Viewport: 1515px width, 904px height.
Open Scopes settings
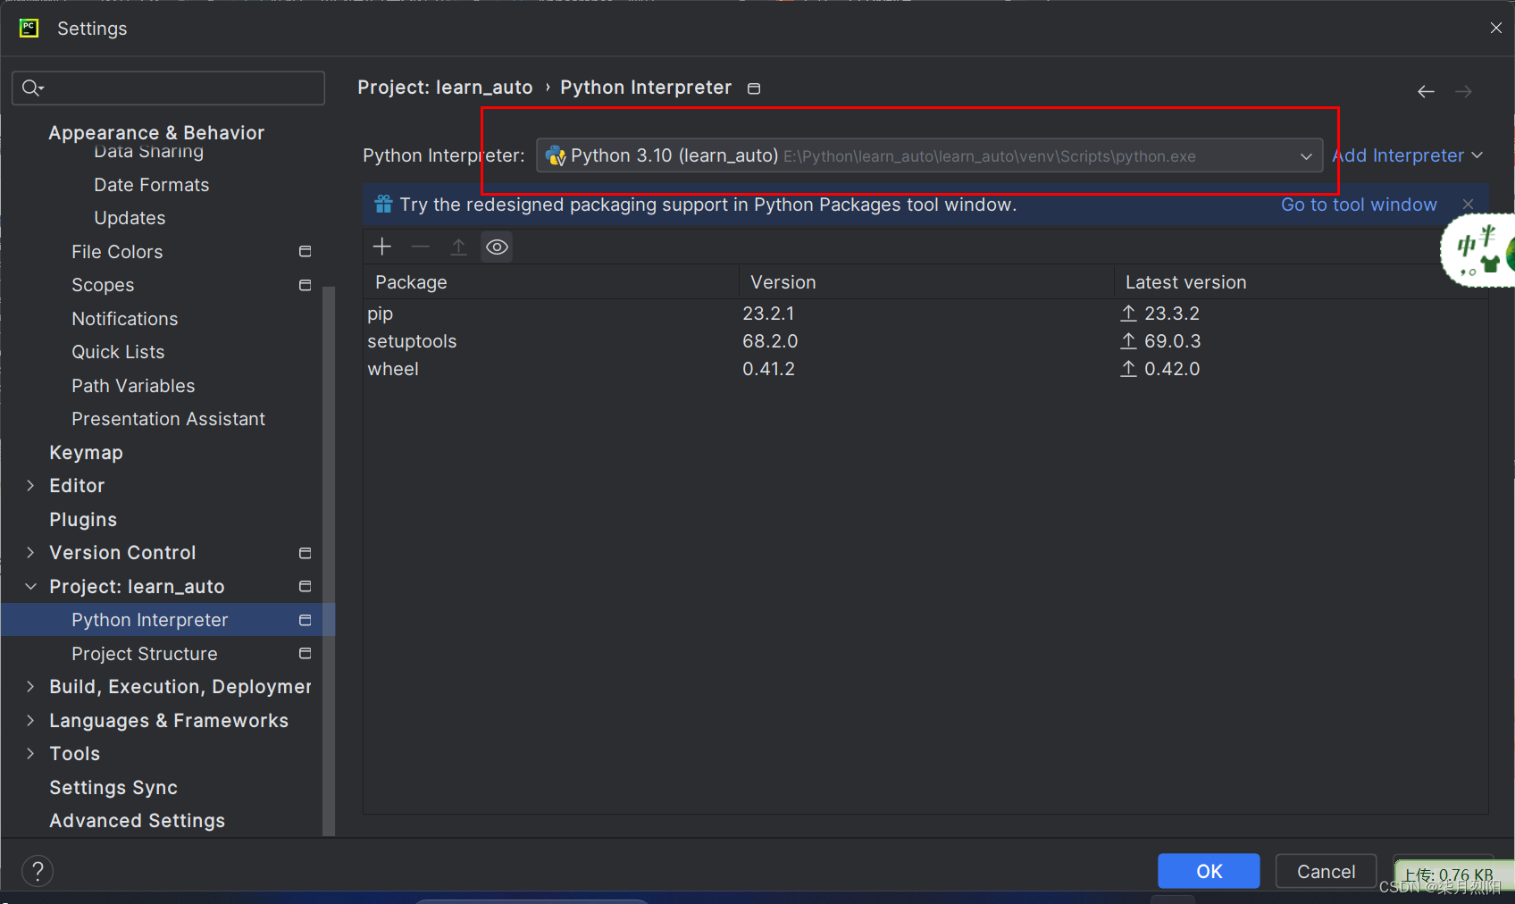pyautogui.click(x=103, y=285)
